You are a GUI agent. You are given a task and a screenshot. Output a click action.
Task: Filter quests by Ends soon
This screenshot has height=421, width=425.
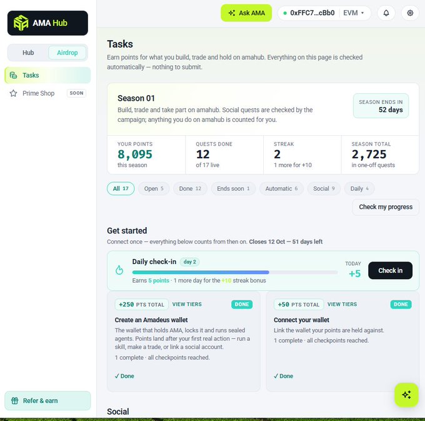coord(233,188)
